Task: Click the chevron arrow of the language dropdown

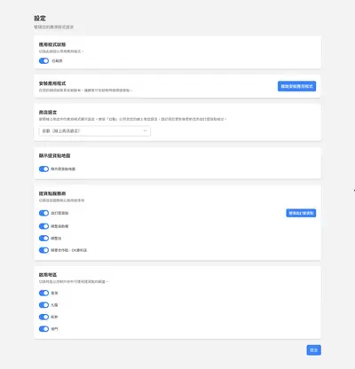Action: pyautogui.click(x=145, y=131)
